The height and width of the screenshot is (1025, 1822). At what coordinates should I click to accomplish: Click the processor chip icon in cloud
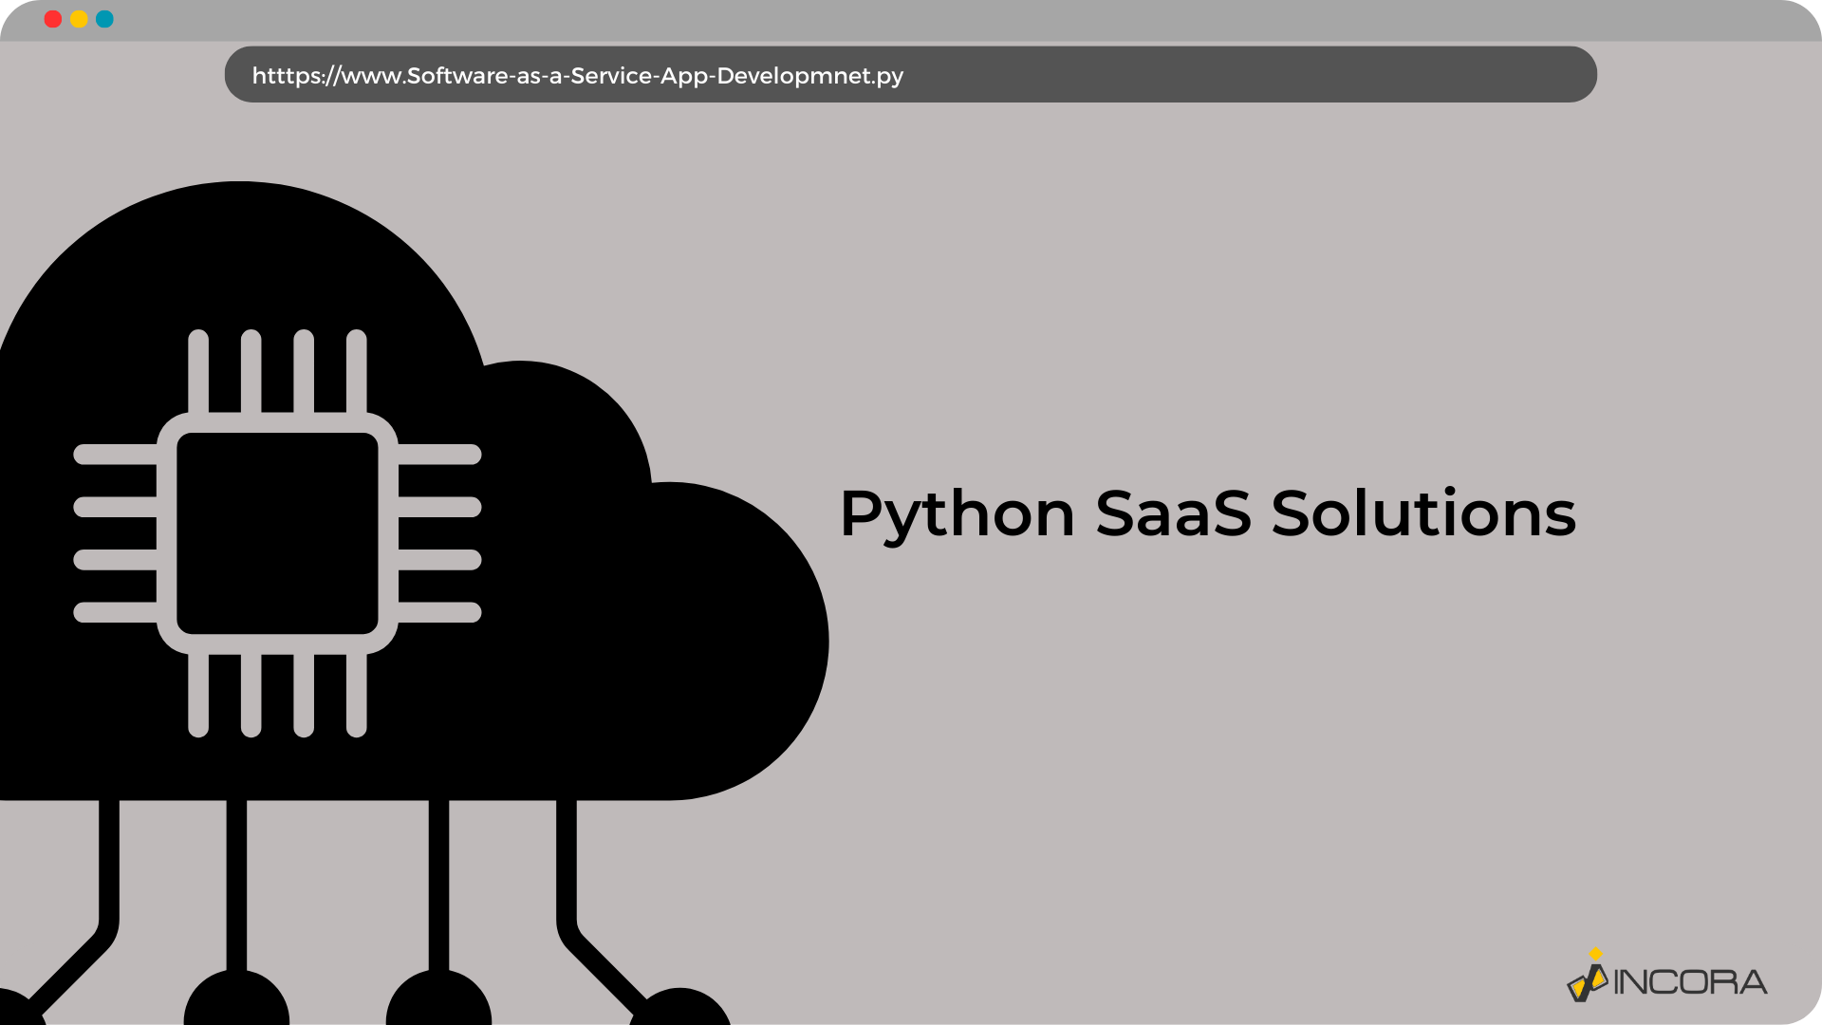(x=277, y=533)
